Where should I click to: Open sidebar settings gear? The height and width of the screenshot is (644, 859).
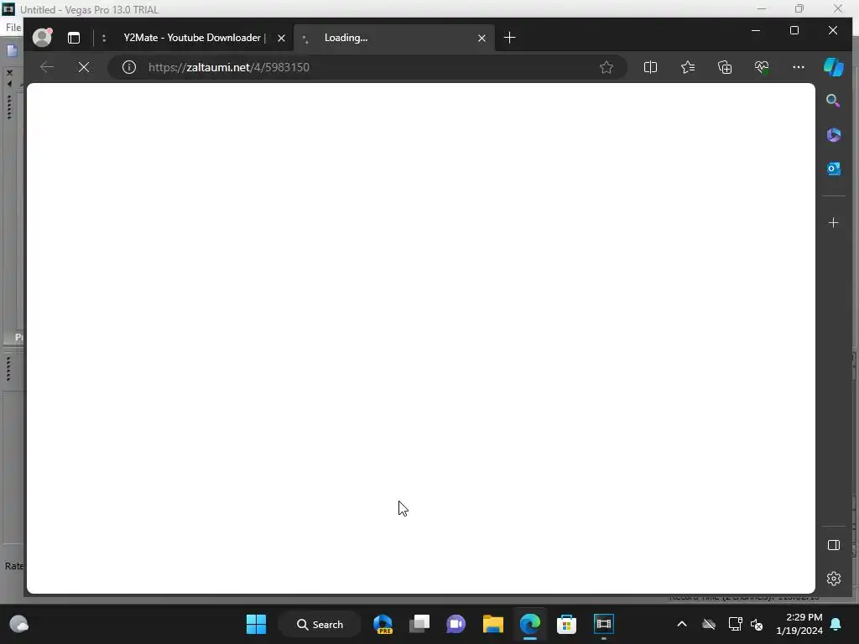[x=833, y=579]
